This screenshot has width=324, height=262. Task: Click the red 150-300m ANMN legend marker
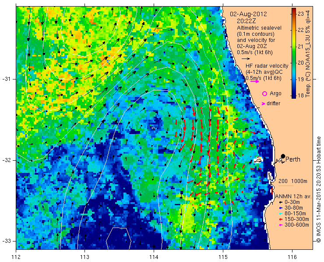pyautogui.click(x=280, y=219)
